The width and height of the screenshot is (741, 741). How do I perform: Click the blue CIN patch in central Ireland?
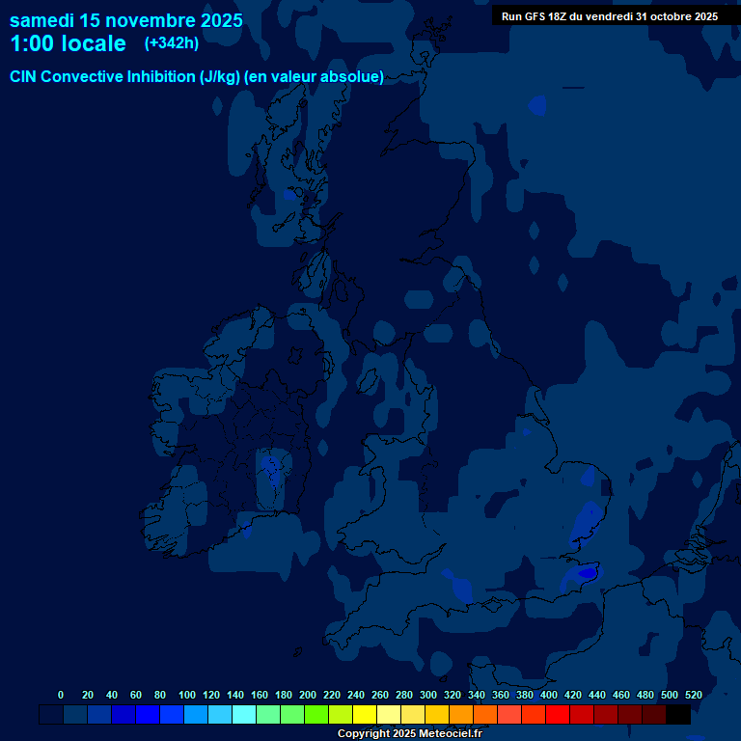[271, 471]
